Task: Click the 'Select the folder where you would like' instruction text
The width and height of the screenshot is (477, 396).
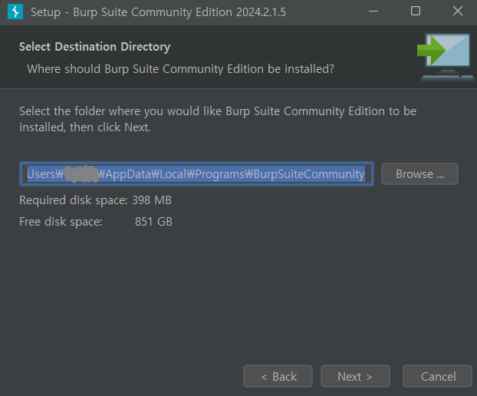Action: point(218,119)
